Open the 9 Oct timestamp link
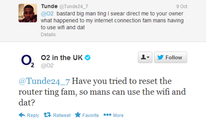Image resolution: width=206 pixels, height=122 pixels. pyautogui.click(x=182, y=6)
